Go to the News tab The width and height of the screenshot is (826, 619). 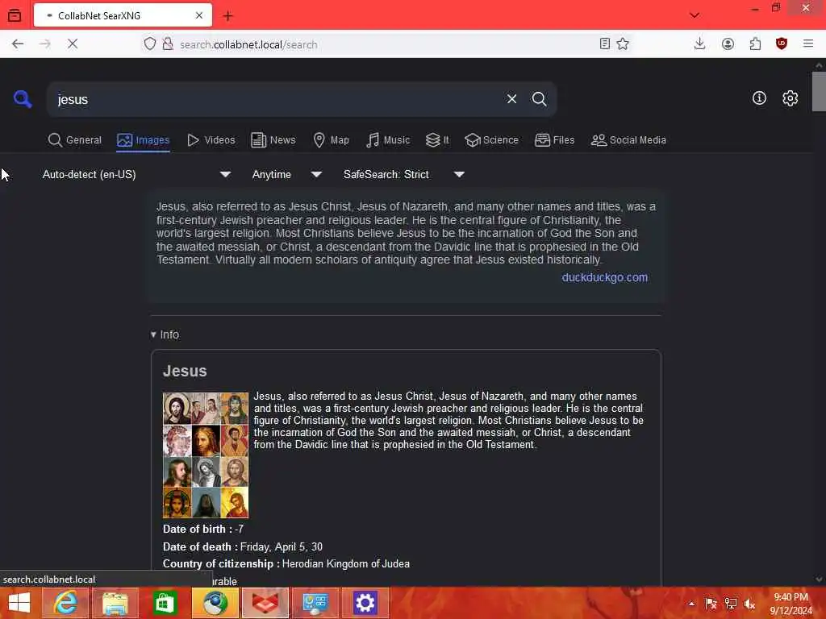[273, 140]
